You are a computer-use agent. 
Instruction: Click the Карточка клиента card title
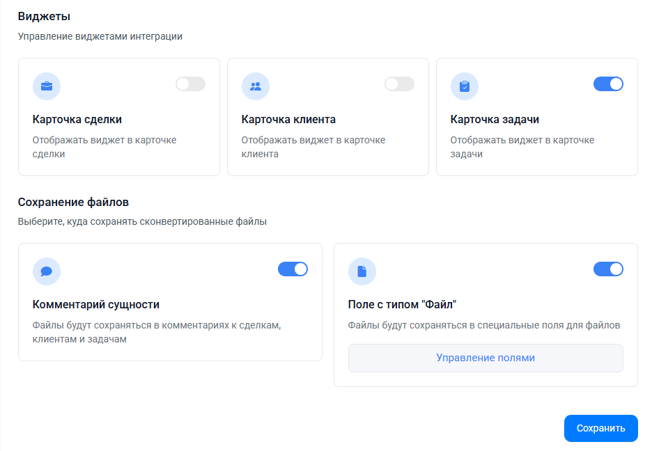click(288, 120)
